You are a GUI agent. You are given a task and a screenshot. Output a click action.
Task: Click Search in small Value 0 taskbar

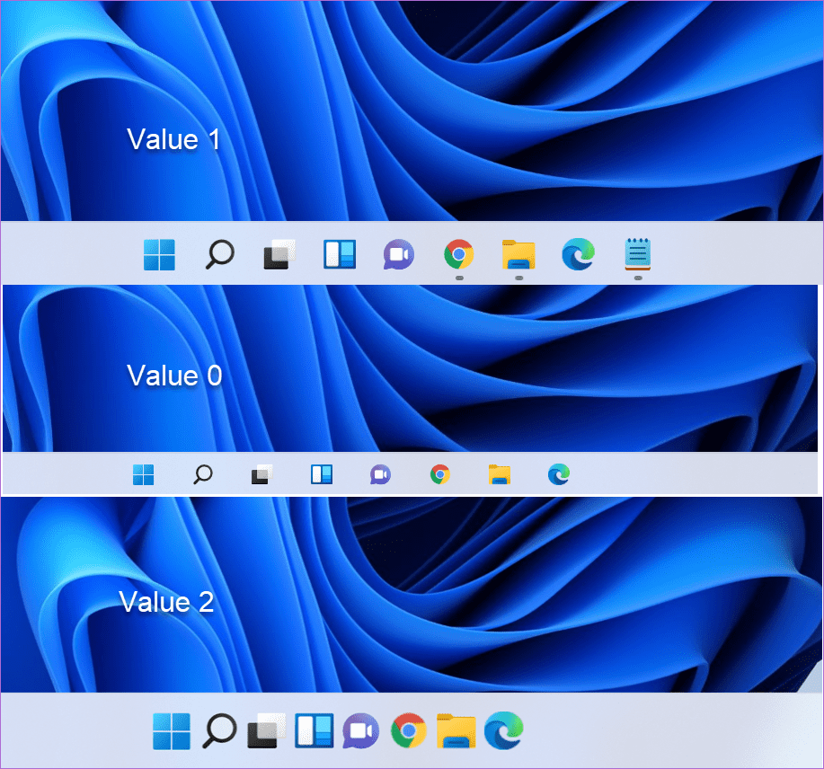point(203,474)
